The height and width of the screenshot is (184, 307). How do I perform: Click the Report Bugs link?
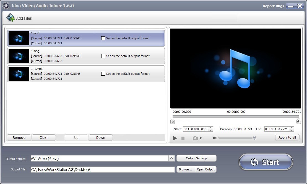(x=273, y=6)
